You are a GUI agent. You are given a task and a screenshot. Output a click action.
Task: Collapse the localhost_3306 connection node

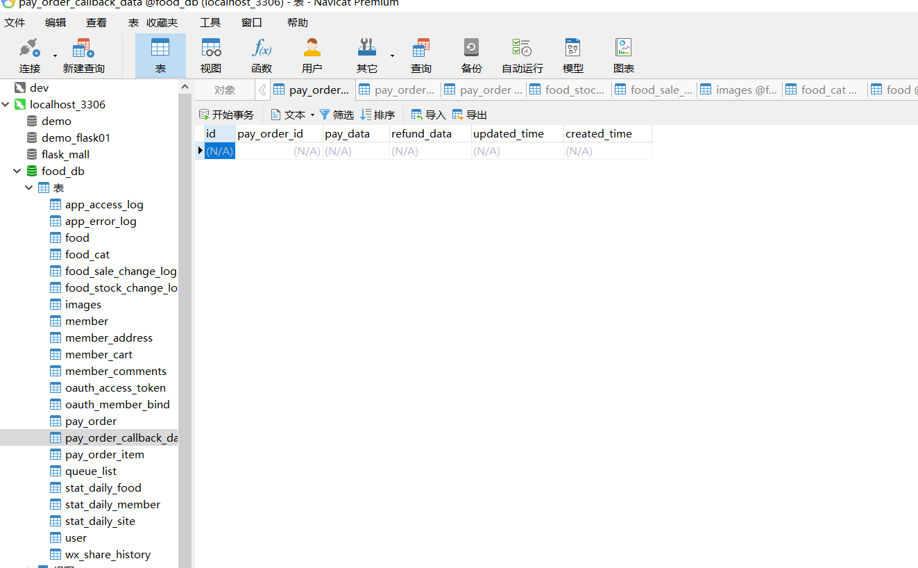[6, 105]
